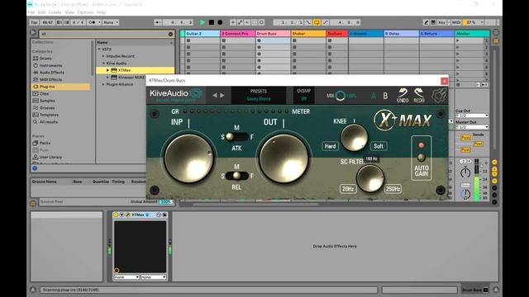This screenshot has width=529, height=297.
Task: Collapse the VST3 folder
Action: 99,49
